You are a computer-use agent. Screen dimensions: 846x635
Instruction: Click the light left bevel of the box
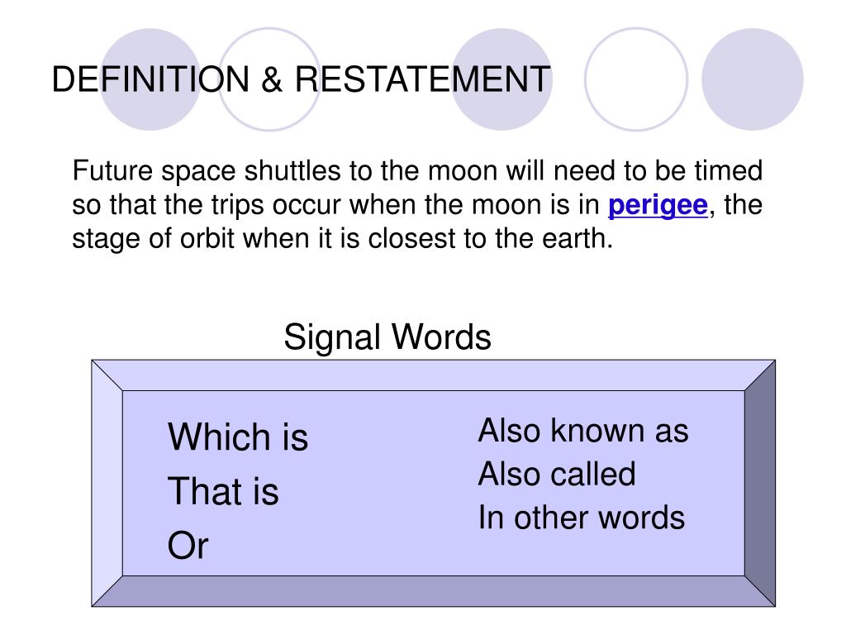[x=107, y=483]
